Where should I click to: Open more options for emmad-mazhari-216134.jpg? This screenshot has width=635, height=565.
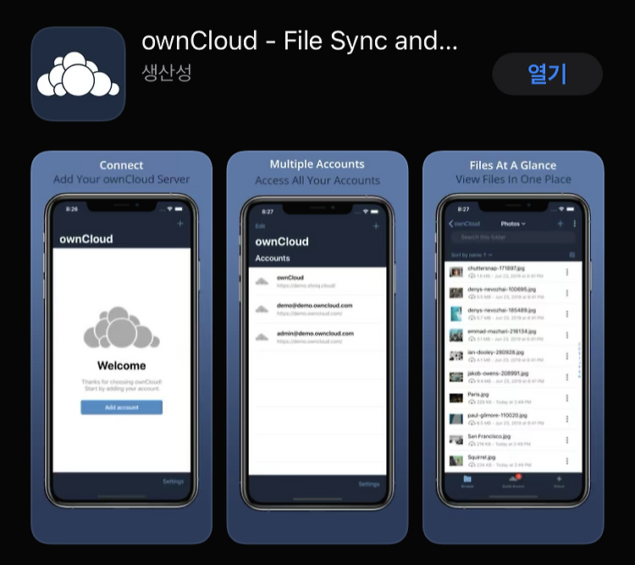pos(567,335)
